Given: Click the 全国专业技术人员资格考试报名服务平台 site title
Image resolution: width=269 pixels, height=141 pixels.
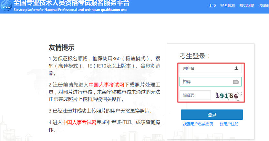Looking at the screenshot, I should (x=72, y=3).
